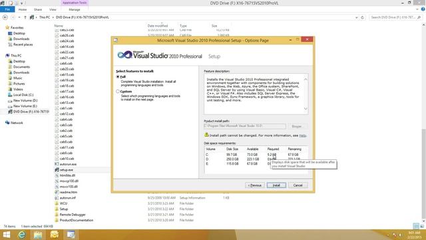Select the readme.htm file icon
Screen dimensions: 426x240
point(57,192)
